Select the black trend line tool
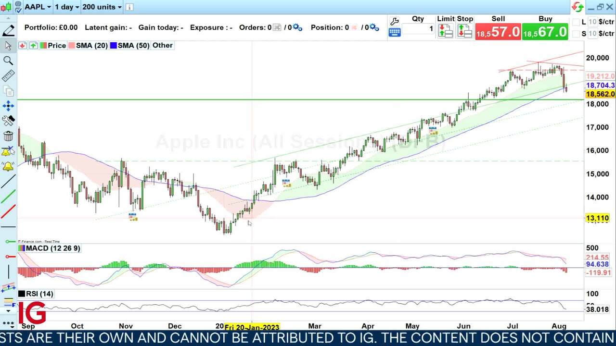This screenshot has width=616, height=346. [8, 182]
